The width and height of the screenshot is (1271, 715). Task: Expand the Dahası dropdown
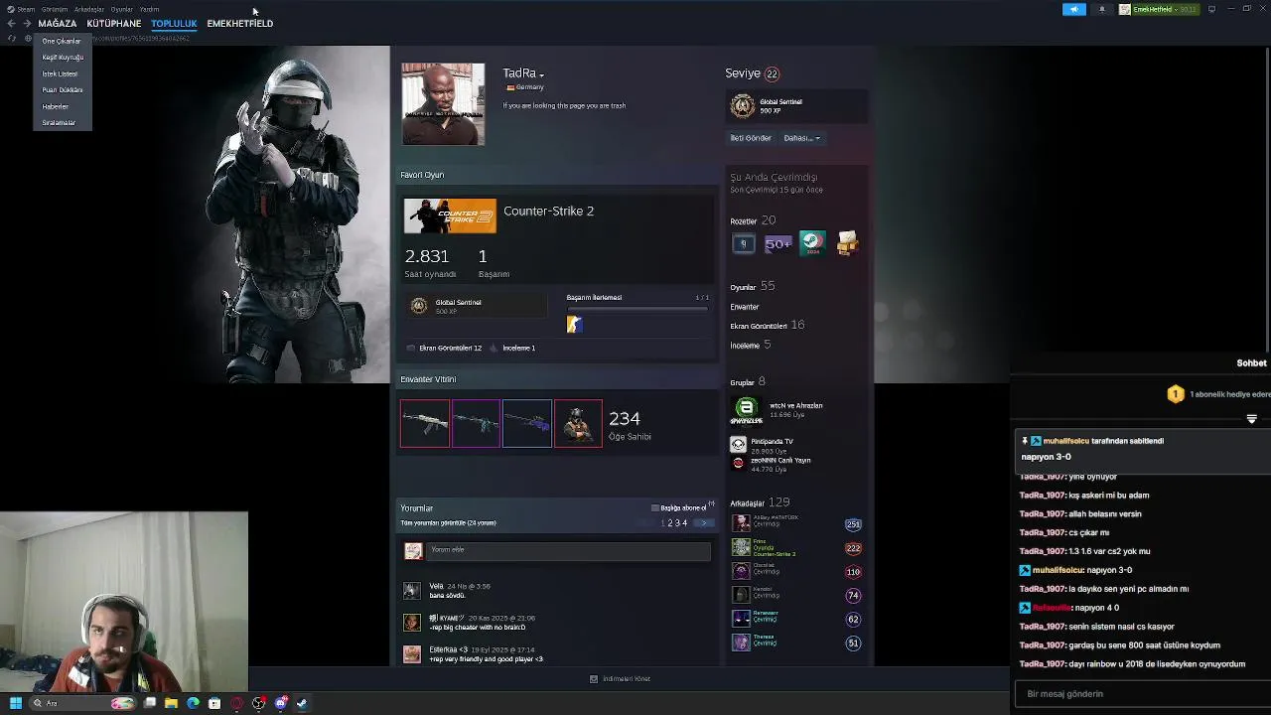[801, 138]
